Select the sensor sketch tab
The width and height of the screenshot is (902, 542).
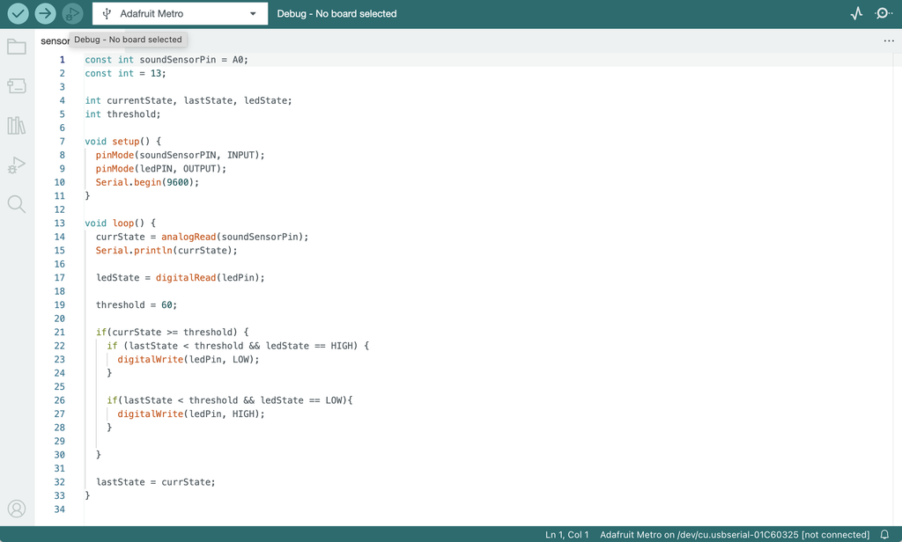55,41
